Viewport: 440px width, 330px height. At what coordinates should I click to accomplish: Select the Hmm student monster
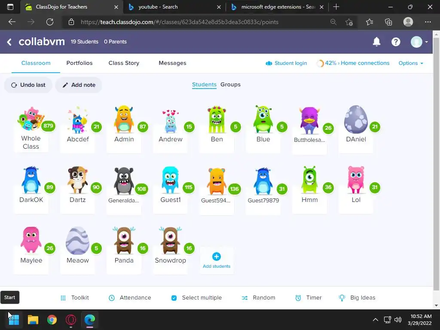tap(309, 180)
